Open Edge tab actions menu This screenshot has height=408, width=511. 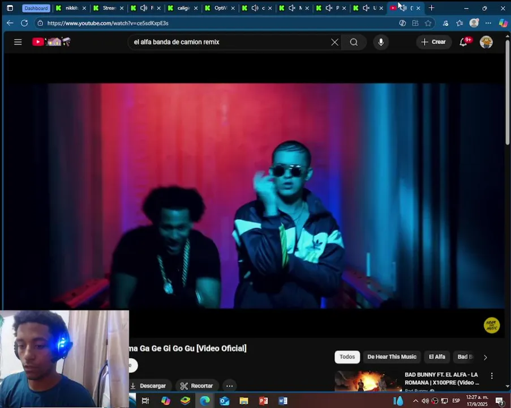point(10,8)
